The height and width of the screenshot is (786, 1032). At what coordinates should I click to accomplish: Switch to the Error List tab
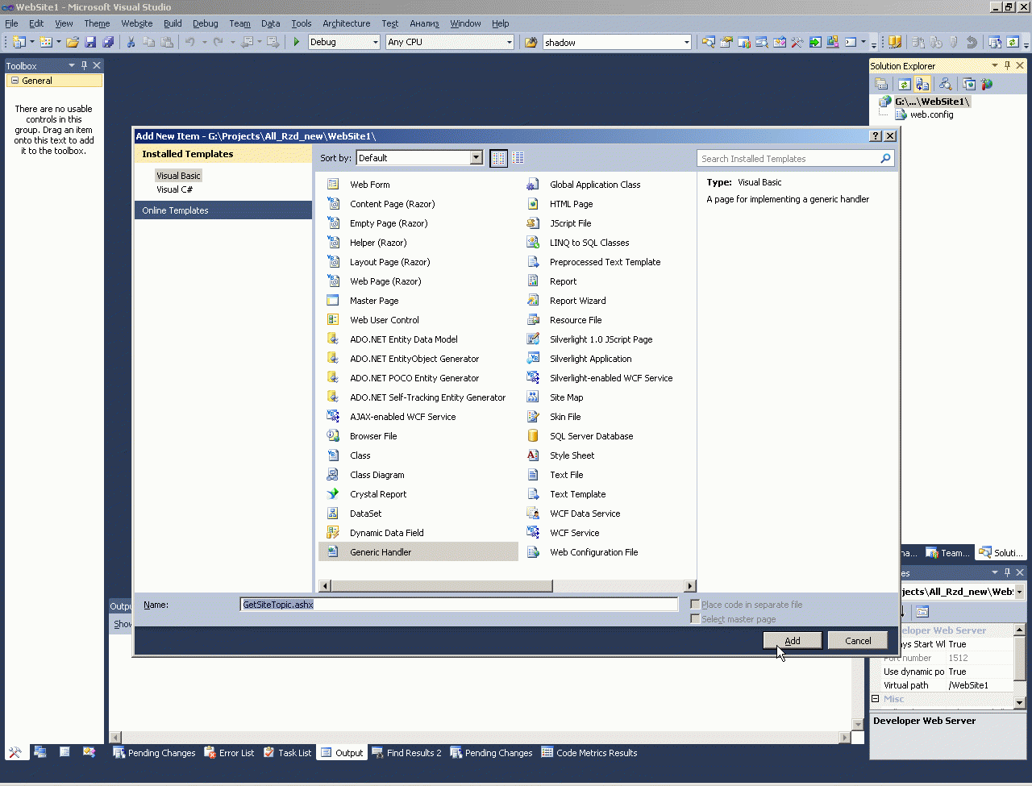coord(229,753)
